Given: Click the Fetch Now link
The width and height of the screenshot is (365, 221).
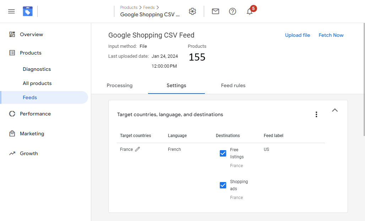Looking at the screenshot, I should point(331,35).
